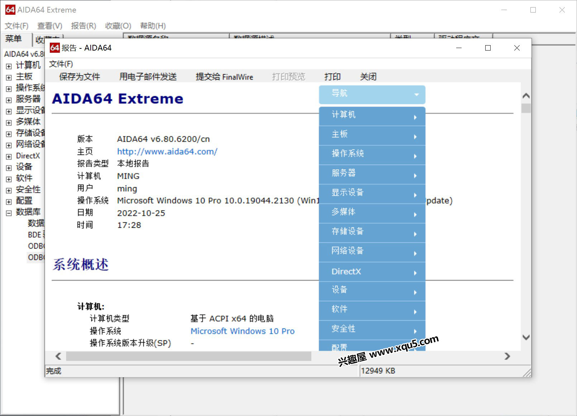Open 报告(R) menu in main window
The height and width of the screenshot is (416, 577).
84,26
